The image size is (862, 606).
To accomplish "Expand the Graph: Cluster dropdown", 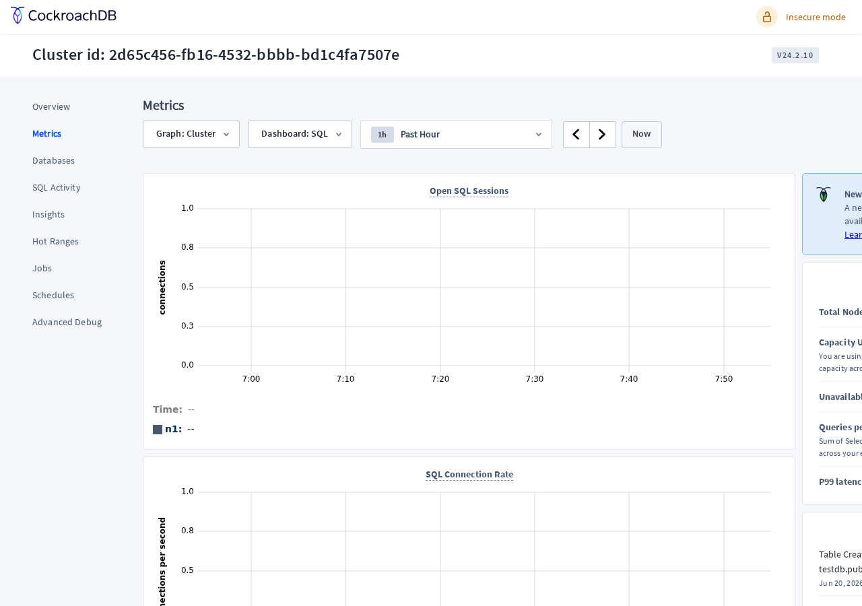I will 191,134.
